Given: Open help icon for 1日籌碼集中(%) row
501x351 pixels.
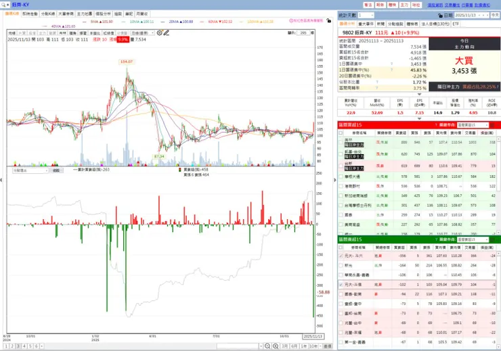Looking at the screenshot, I should 391,70.
